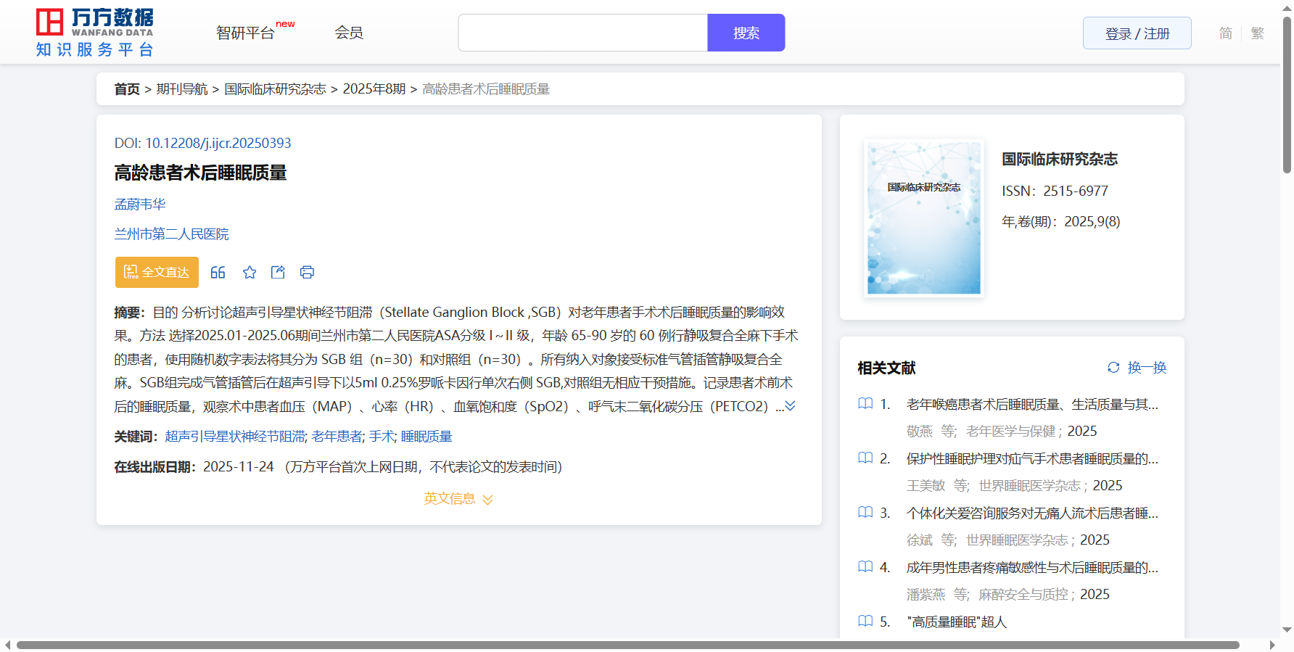
Task: Click the journal cover thumbnail
Action: pos(923,218)
